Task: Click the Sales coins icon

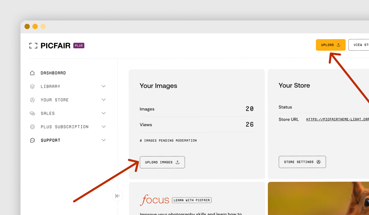Action: pyautogui.click(x=32, y=113)
